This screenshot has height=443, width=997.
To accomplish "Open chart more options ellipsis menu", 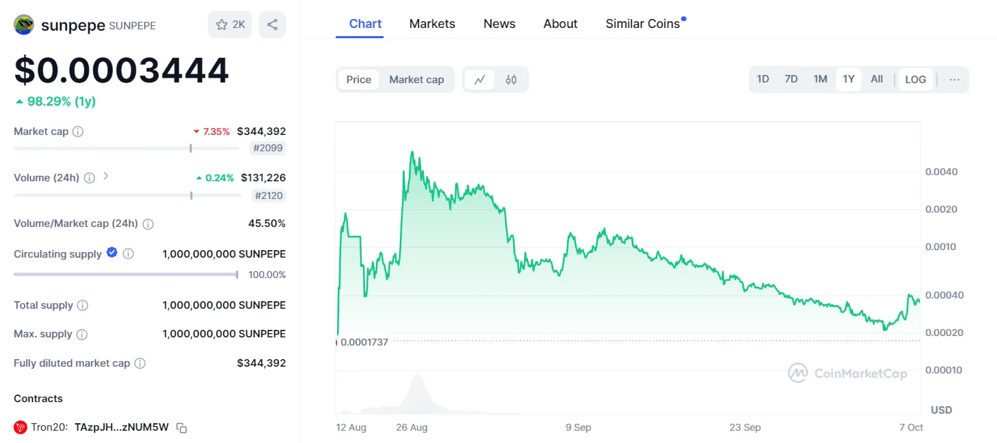I will pyautogui.click(x=954, y=80).
